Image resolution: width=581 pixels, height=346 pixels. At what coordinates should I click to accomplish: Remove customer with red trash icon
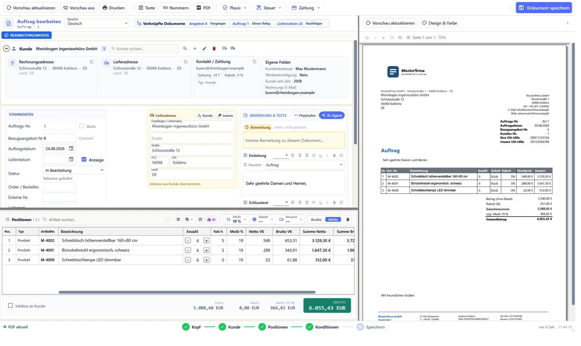click(x=214, y=48)
